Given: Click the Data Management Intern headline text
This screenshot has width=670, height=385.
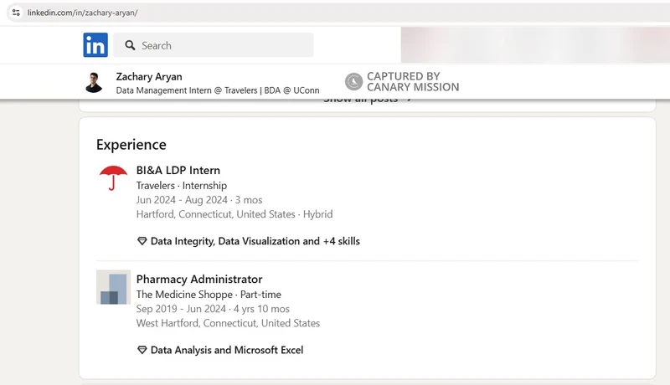Looking at the screenshot, I should pos(218,90).
